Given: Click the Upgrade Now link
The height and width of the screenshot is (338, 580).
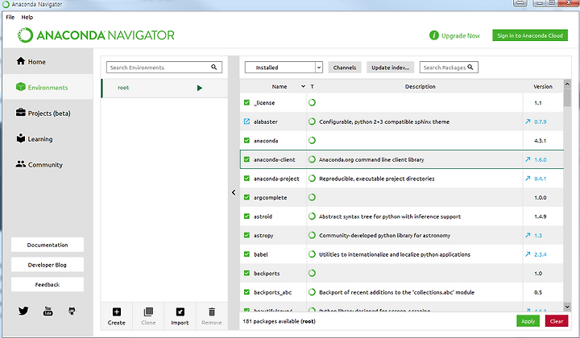Looking at the screenshot, I should pos(460,35).
